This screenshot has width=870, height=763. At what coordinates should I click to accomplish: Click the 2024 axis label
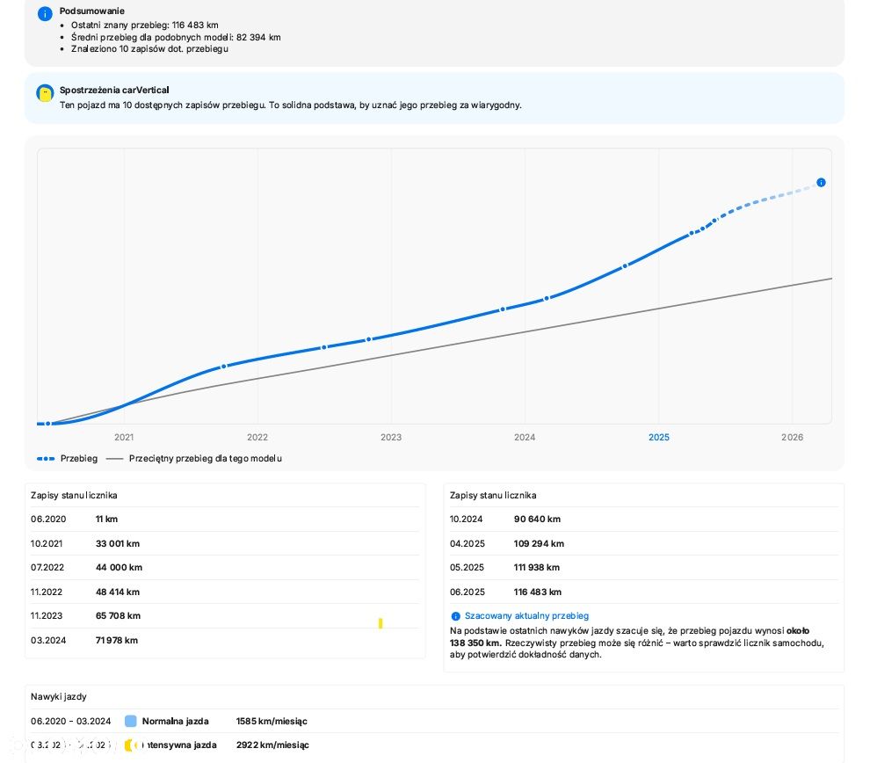pyautogui.click(x=525, y=437)
